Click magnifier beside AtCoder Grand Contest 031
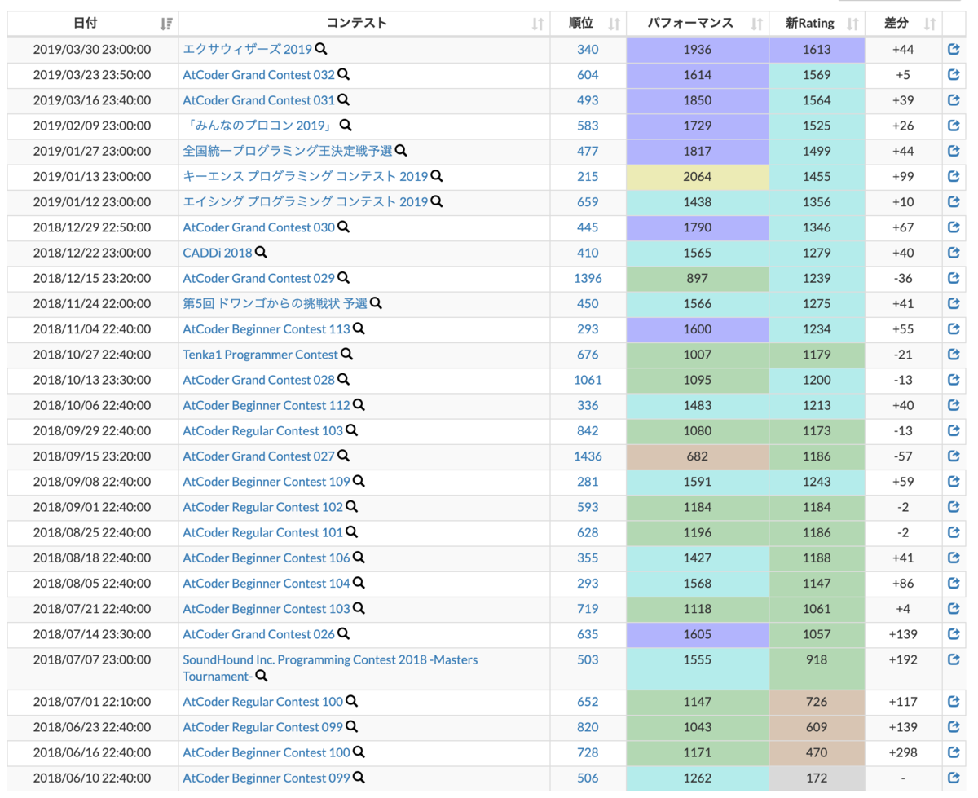This screenshot has width=978, height=798. pos(344,99)
